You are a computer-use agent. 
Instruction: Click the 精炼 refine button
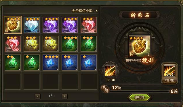(x=169, y=80)
